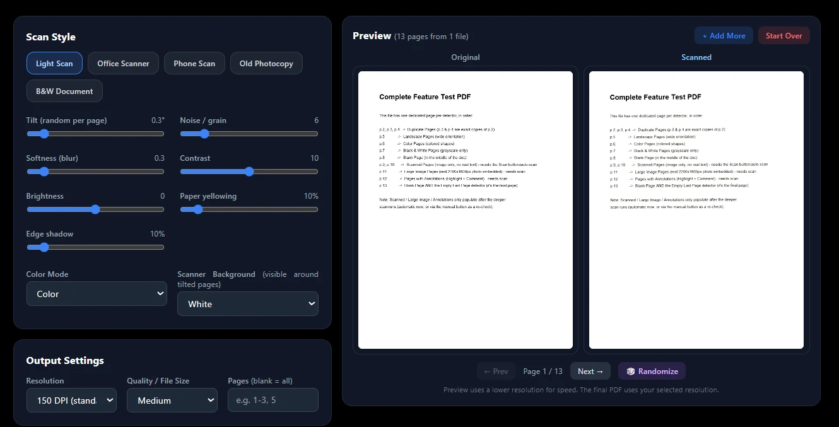The image size is (839, 427).
Task: Click the "Page 1 / 13" indicator
Action: click(x=543, y=371)
